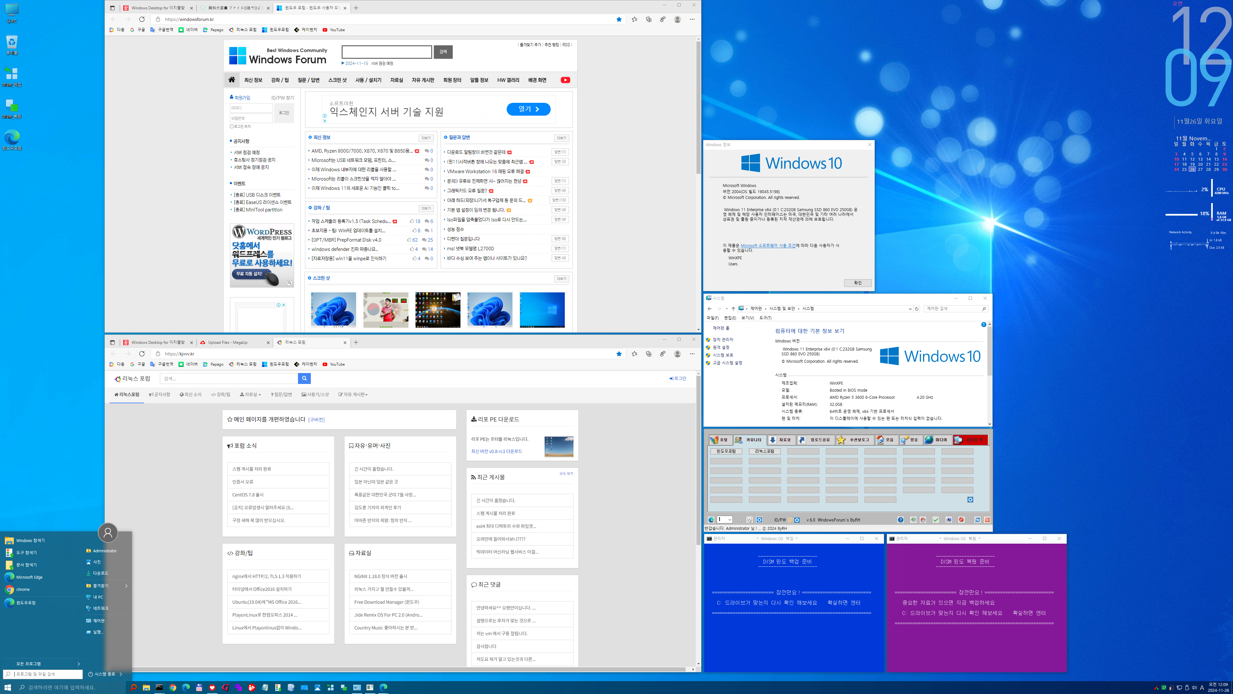Expand 자료실 dropdown in 리눅스 포럼 nav

tap(250, 395)
